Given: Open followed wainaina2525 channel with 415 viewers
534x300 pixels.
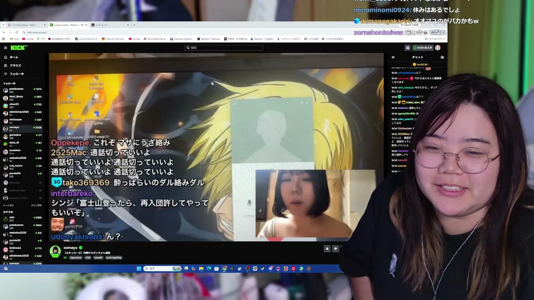Looking at the screenshot, I should (22, 159).
